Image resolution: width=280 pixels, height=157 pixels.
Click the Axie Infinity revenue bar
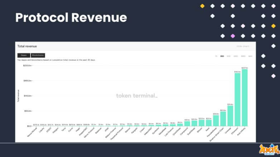coord(245,98)
